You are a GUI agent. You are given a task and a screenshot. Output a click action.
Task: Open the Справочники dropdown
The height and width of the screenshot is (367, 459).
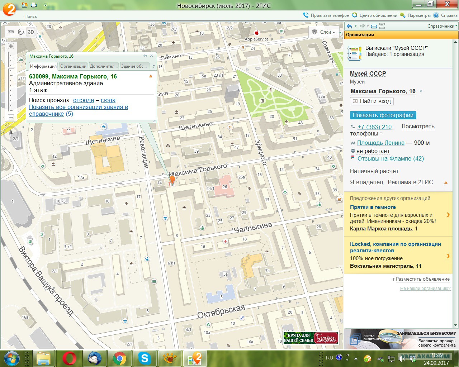click(442, 26)
